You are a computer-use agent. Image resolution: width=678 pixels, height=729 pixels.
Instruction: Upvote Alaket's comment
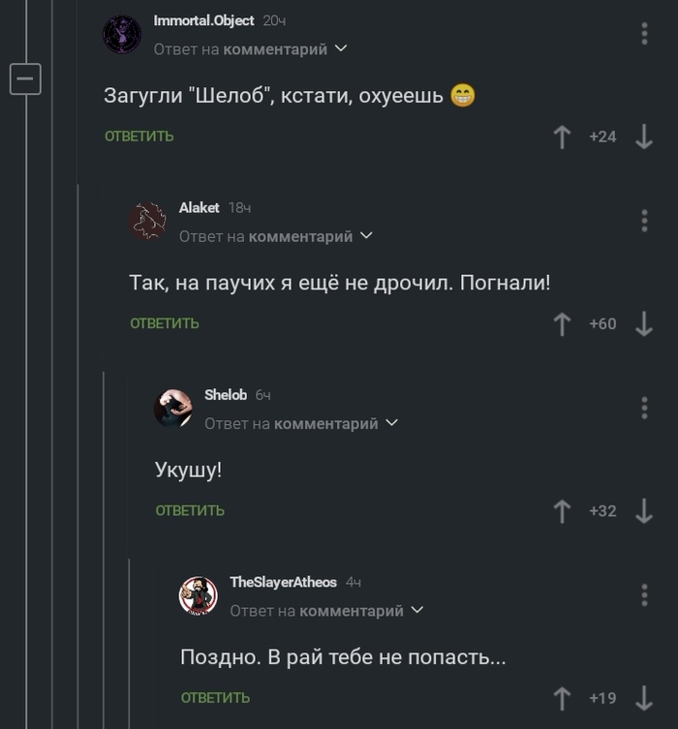pyautogui.click(x=562, y=324)
